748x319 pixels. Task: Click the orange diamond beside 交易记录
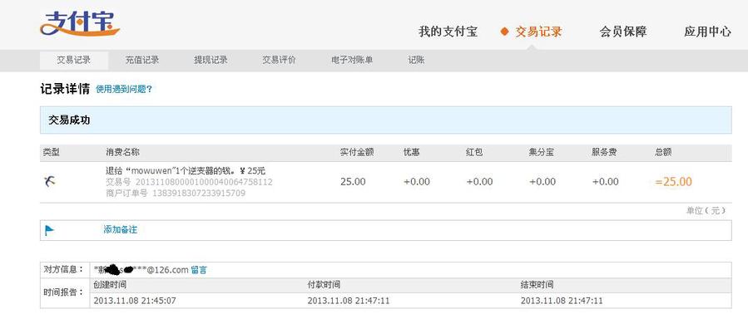click(505, 32)
